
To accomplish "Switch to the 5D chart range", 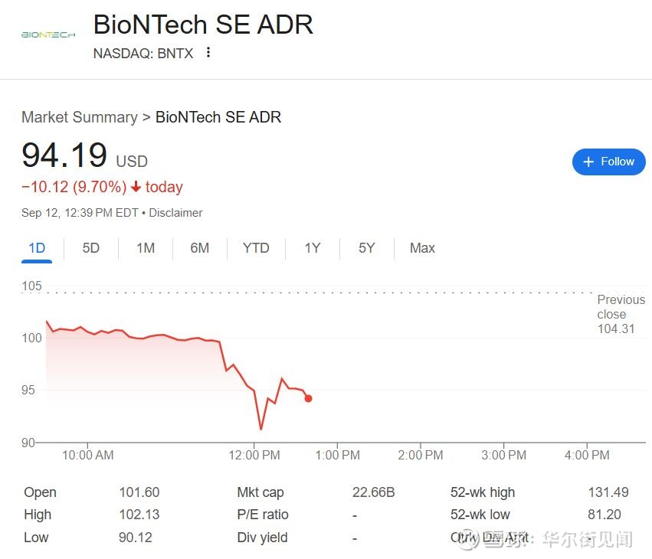I will point(91,248).
